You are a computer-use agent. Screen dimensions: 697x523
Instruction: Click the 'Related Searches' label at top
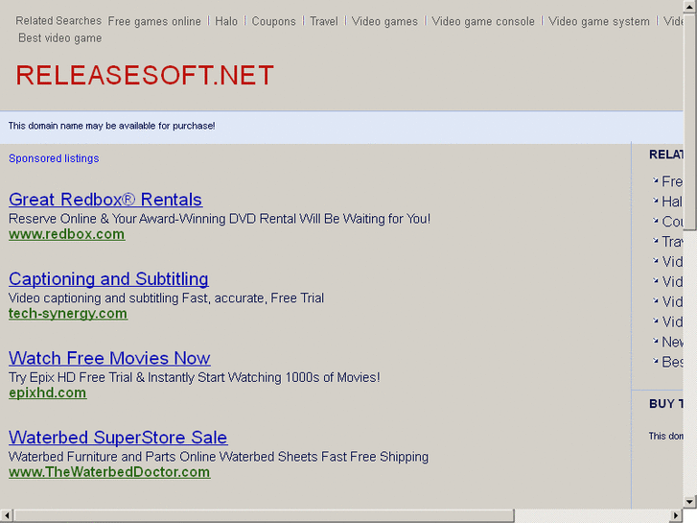click(x=58, y=21)
